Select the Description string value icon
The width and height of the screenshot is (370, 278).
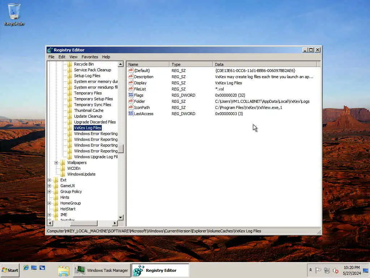click(x=130, y=76)
